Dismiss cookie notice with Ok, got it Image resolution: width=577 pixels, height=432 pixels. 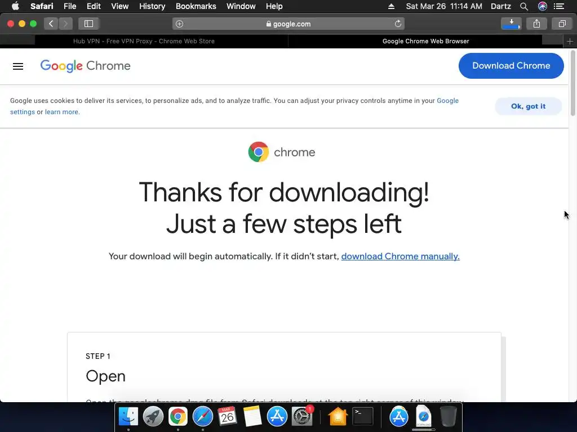click(528, 106)
